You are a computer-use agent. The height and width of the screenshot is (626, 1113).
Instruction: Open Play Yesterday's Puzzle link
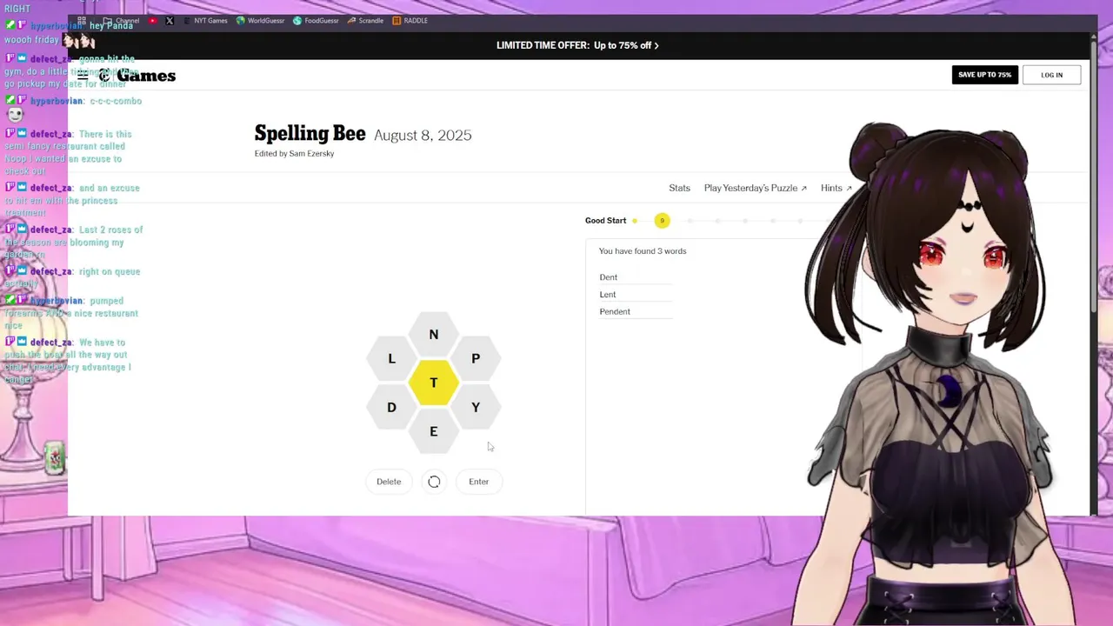click(x=755, y=188)
